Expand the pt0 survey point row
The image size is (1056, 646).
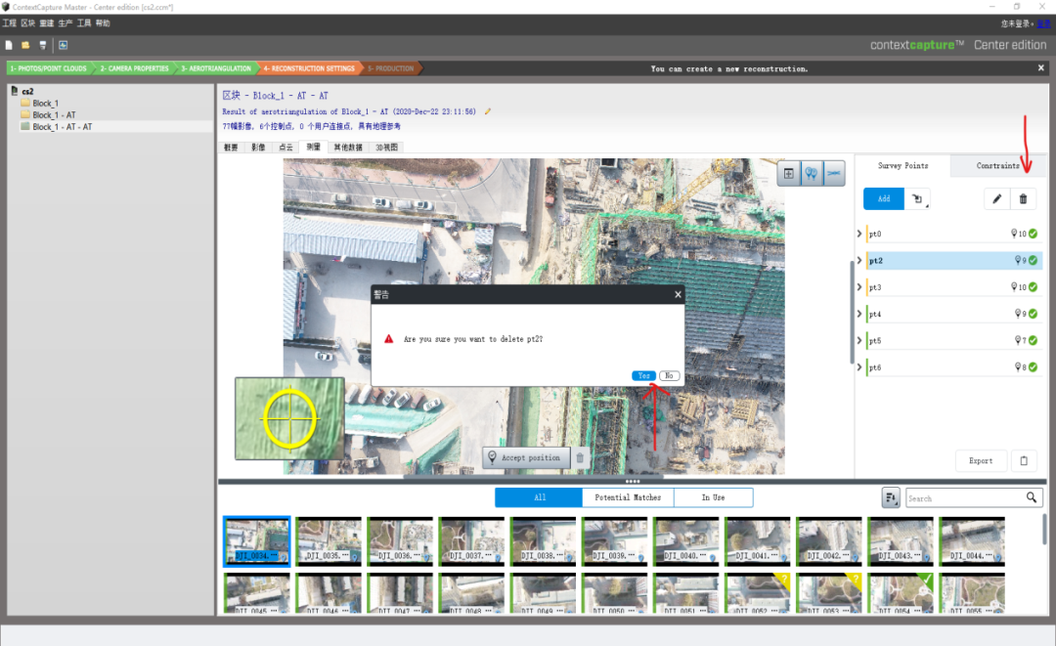pyautogui.click(x=859, y=234)
